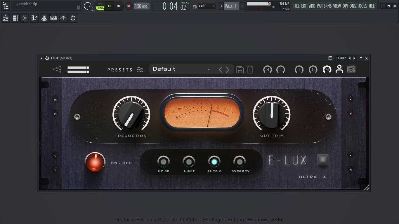Select previous preset with left chevron

[221, 69]
